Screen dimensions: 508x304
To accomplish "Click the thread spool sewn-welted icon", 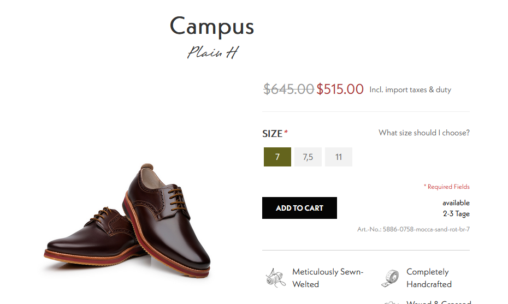I will click(275, 278).
